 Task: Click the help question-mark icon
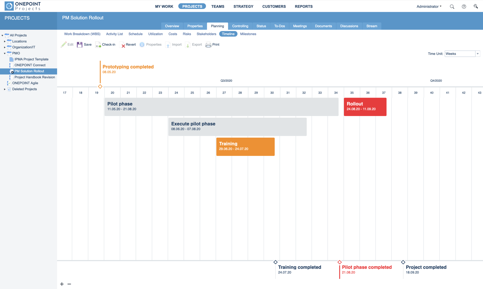[464, 6]
